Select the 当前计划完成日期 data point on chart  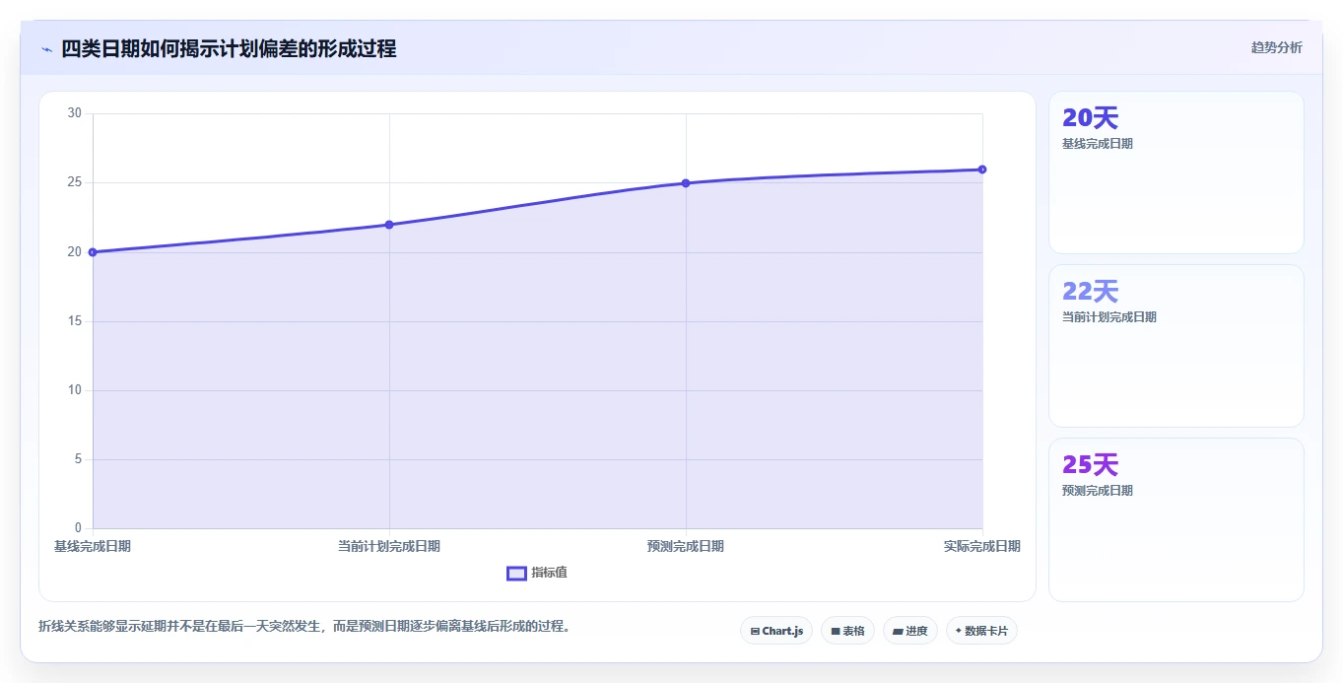tap(389, 225)
